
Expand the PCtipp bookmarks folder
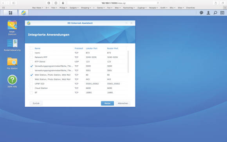(63, 8)
